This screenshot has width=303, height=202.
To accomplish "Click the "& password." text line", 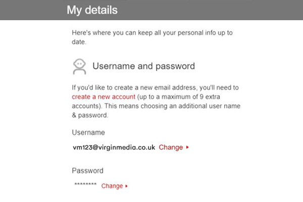I will (x=90, y=115).
